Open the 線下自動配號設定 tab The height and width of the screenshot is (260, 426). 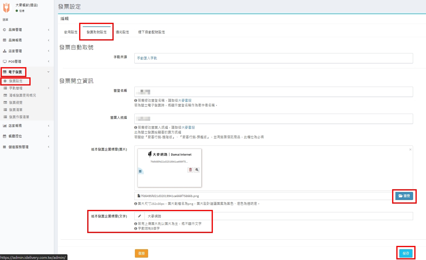pos(151,32)
